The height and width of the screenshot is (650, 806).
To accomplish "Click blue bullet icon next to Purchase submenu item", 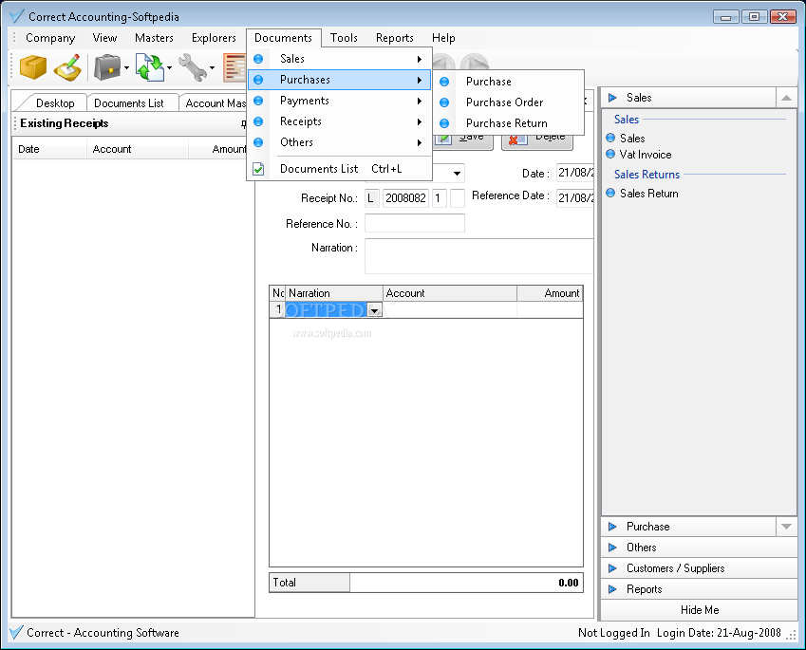I will coord(444,82).
